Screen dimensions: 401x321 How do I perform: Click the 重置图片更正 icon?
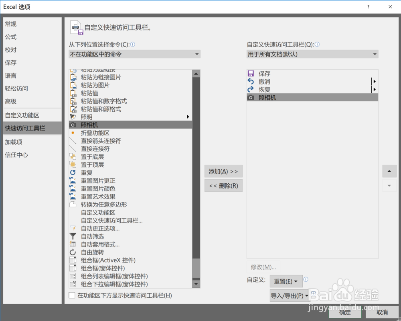click(73, 181)
